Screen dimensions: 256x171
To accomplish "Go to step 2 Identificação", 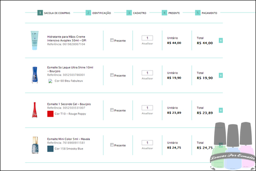I will pyautogui.click(x=98, y=13).
